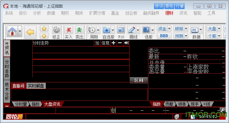Open the 分时走势 vertical sidebar tab

(7, 68)
